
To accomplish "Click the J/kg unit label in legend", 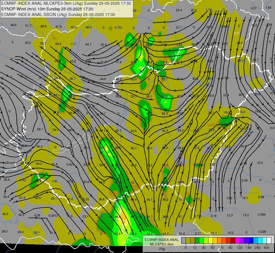I will 162,249.
